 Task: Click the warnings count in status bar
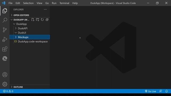[11, 91]
